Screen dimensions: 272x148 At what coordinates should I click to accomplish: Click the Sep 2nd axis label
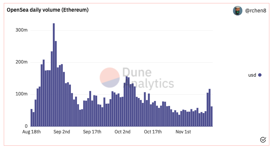[x=62, y=132]
